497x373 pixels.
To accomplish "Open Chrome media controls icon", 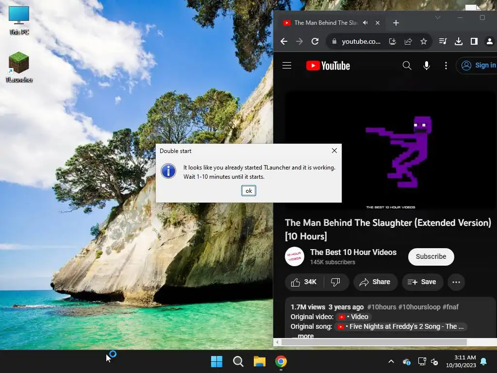I will point(443,41).
